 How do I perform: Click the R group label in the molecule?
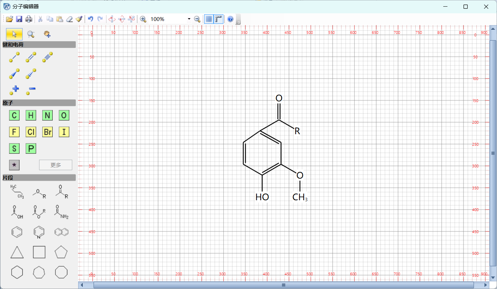click(x=297, y=131)
